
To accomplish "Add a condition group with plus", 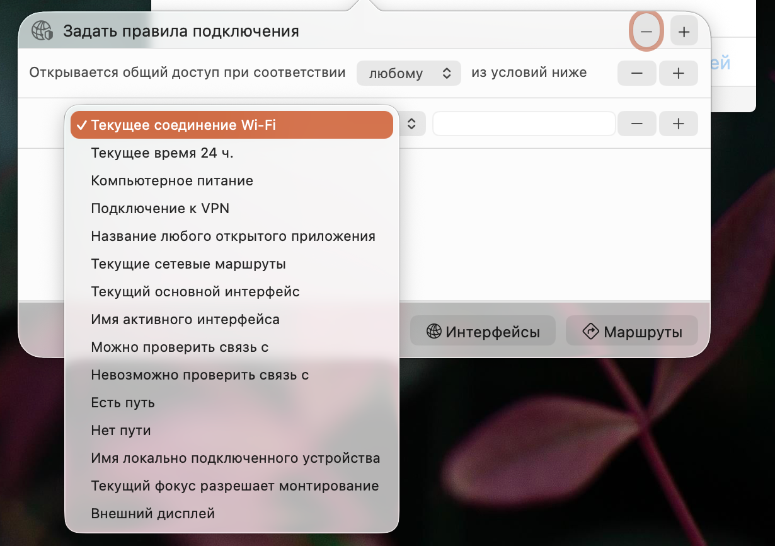I will (678, 73).
